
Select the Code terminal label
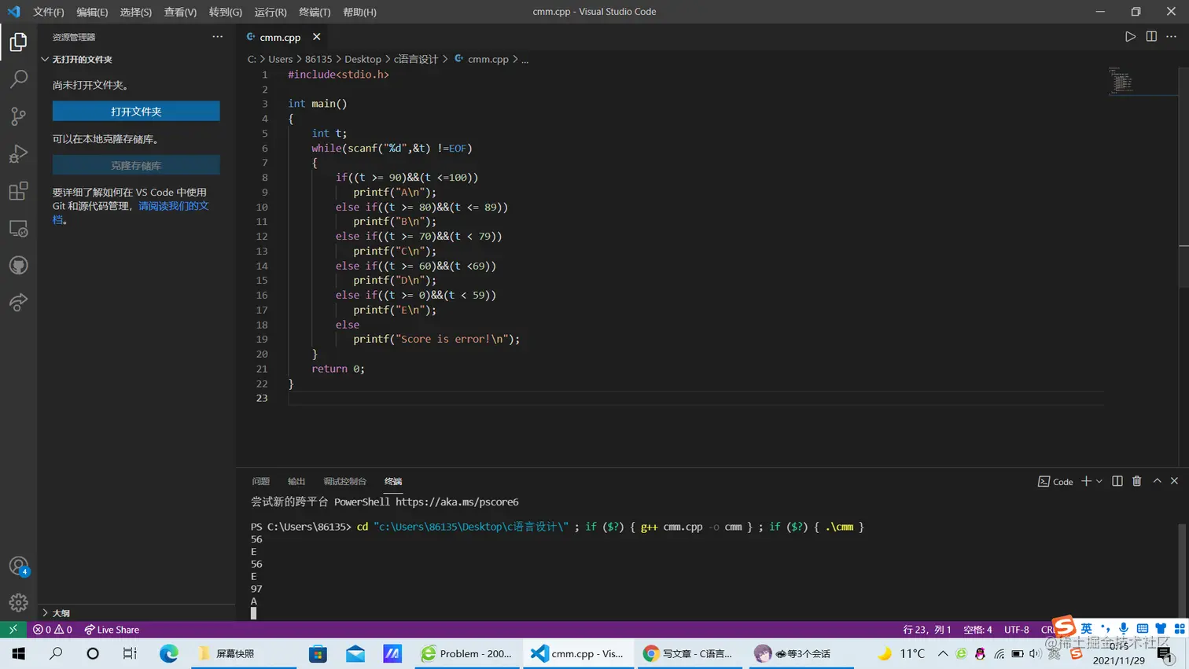[x=1055, y=481]
